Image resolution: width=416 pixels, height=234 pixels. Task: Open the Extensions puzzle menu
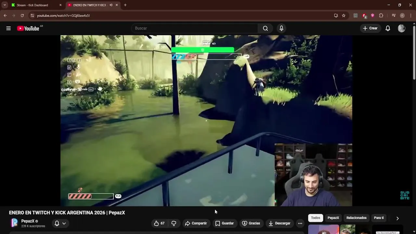point(381,15)
